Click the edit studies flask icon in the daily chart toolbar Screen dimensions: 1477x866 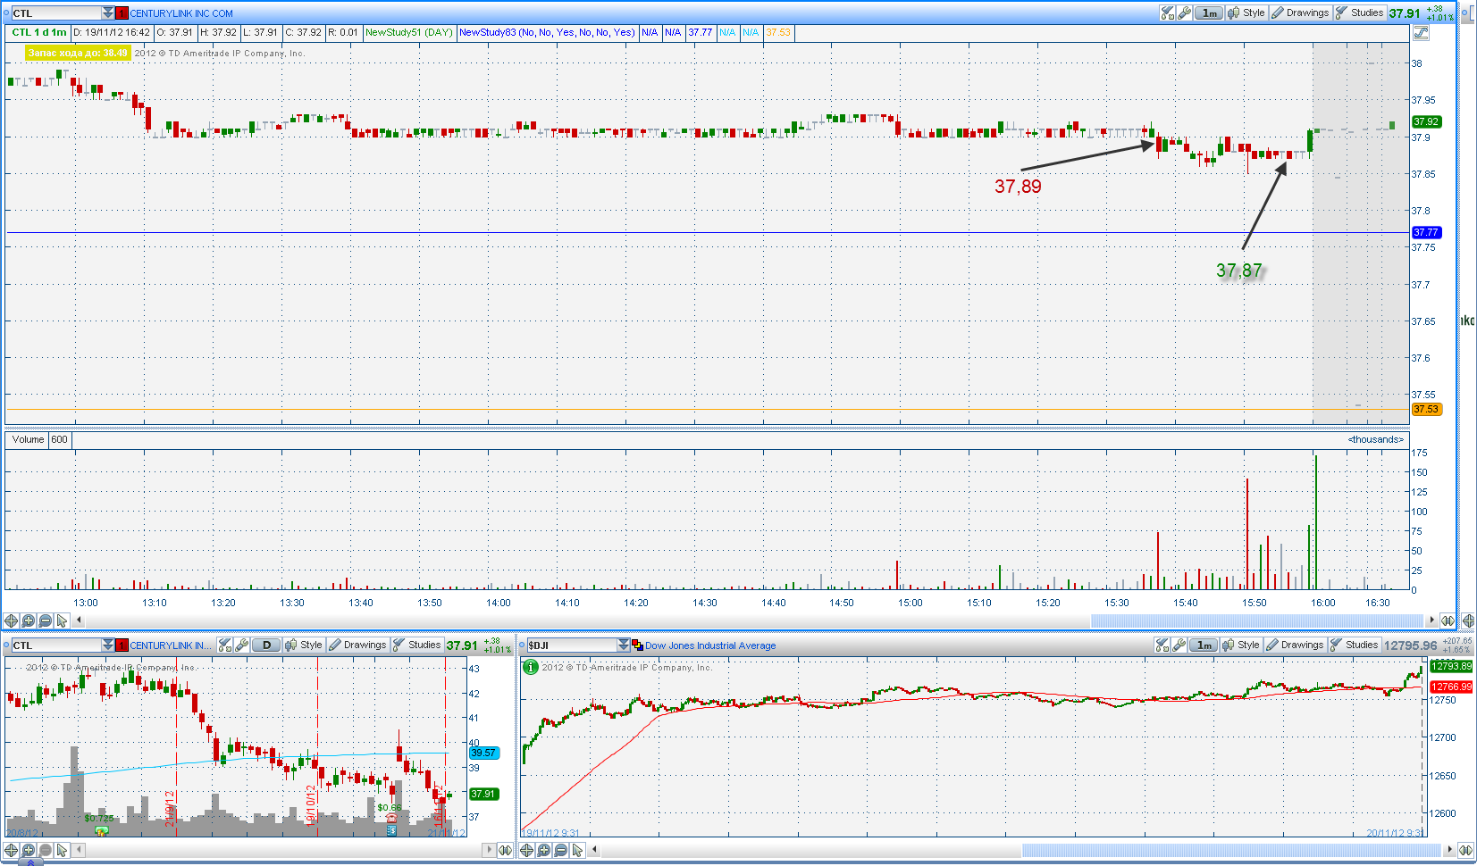(225, 645)
